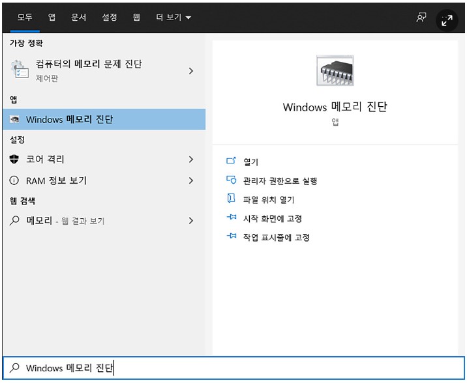
Task: Click the shield icon for 코어 격리
Action: (x=14, y=159)
